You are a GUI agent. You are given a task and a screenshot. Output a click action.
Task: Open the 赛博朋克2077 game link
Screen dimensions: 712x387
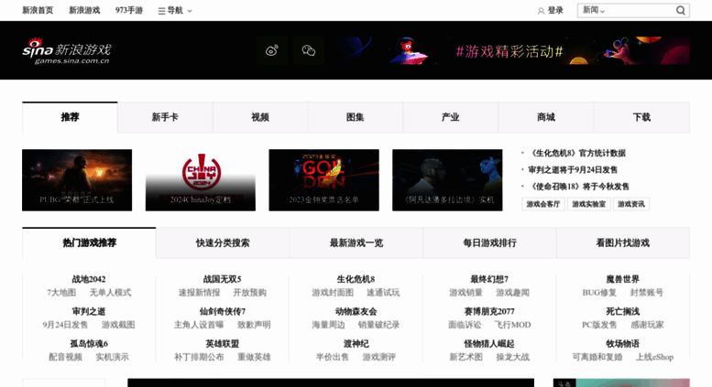489,311
